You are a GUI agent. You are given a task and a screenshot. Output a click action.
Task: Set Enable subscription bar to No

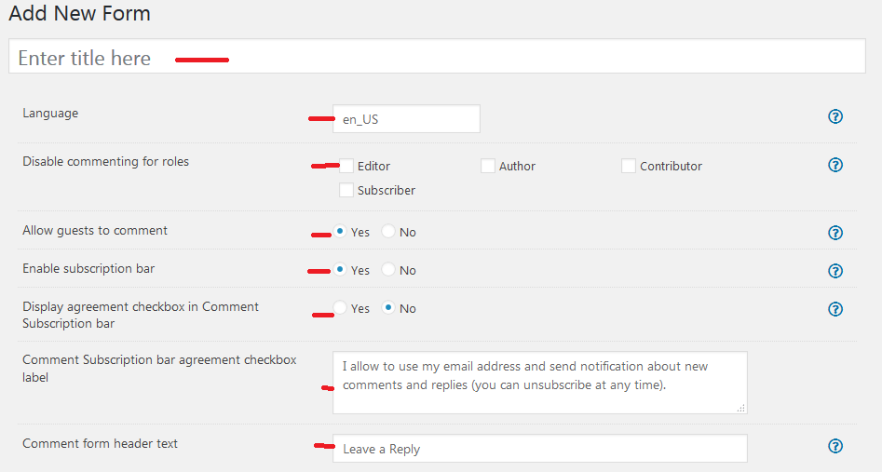click(388, 270)
